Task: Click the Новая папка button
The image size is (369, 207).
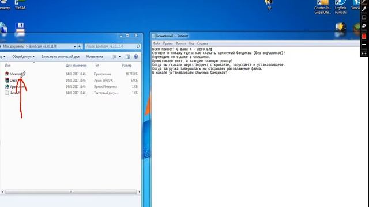Action: pyautogui.click(x=95, y=56)
